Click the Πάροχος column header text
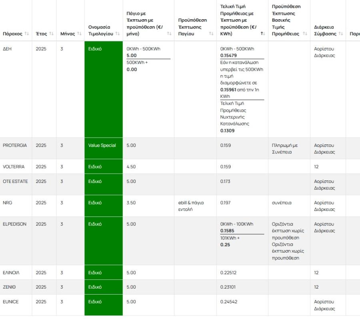 tap(13, 34)
